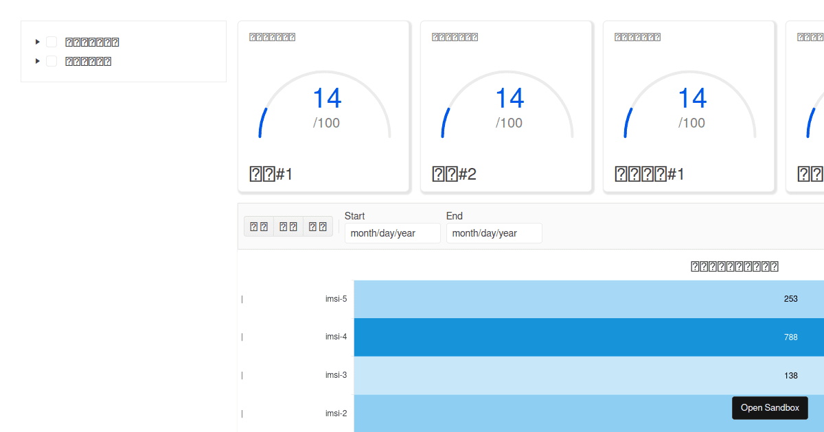Expand the first tree item in the sidebar
This screenshot has width=824, height=432.
pos(37,41)
